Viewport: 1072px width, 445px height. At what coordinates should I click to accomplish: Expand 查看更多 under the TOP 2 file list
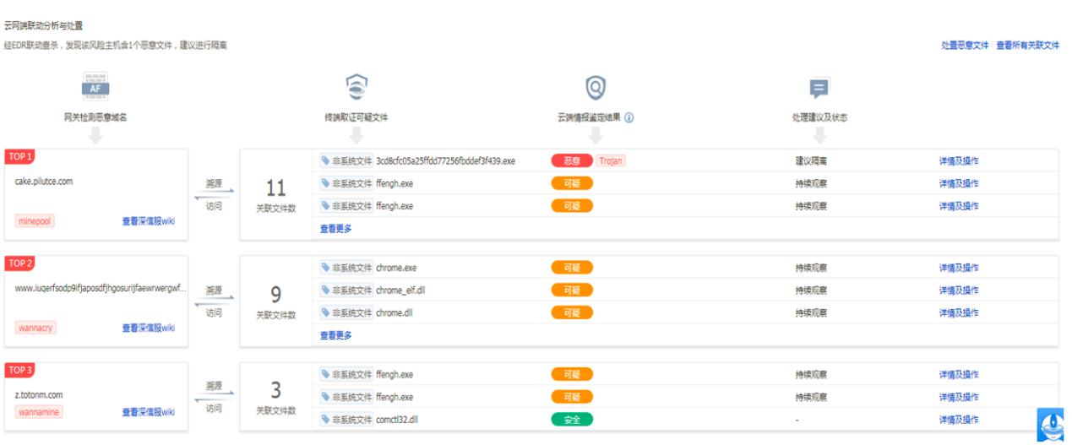click(x=335, y=335)
